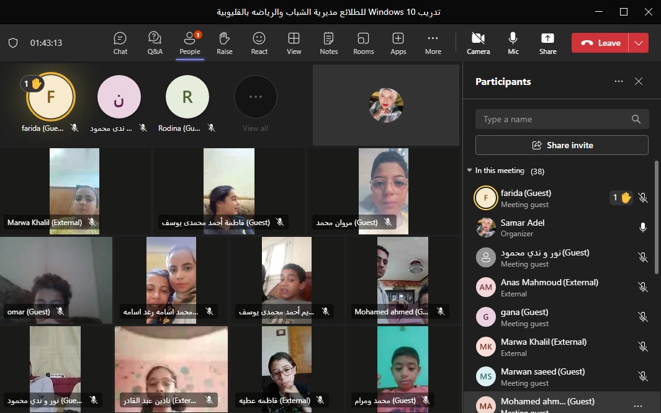Open the React emoji picker

point(259,43)
